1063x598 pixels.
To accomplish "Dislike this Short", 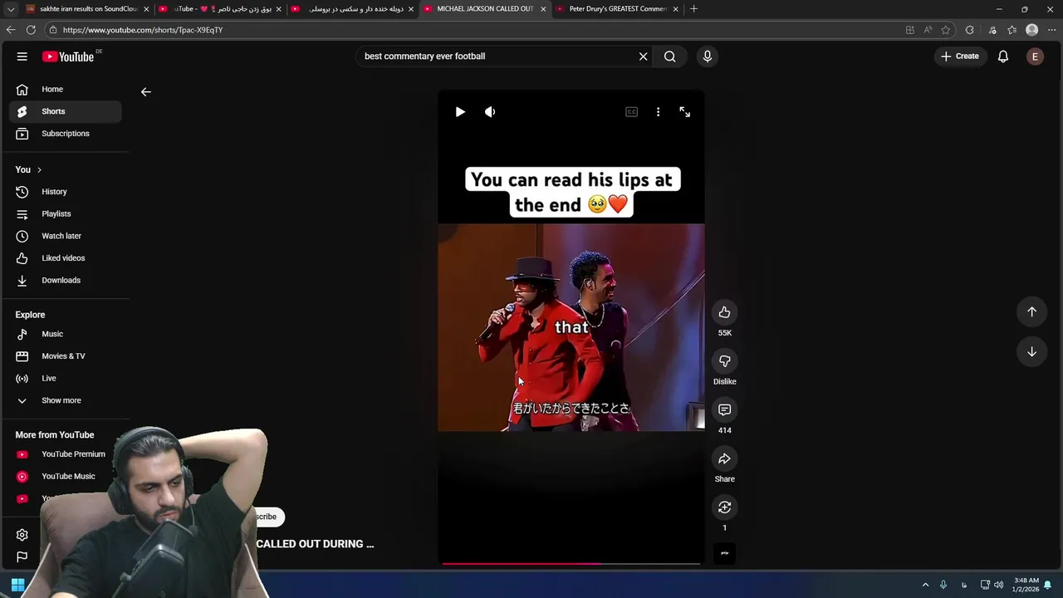I will click(724, 361).
